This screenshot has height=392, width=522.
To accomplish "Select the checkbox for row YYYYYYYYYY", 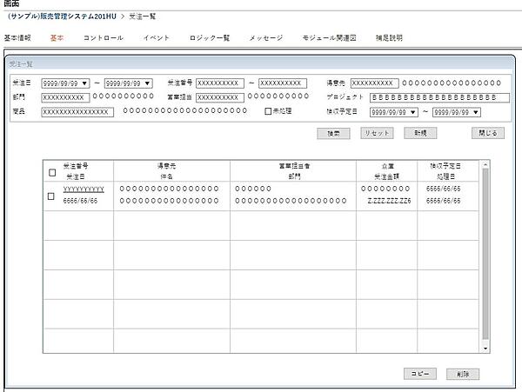I will tap(52, 196).
